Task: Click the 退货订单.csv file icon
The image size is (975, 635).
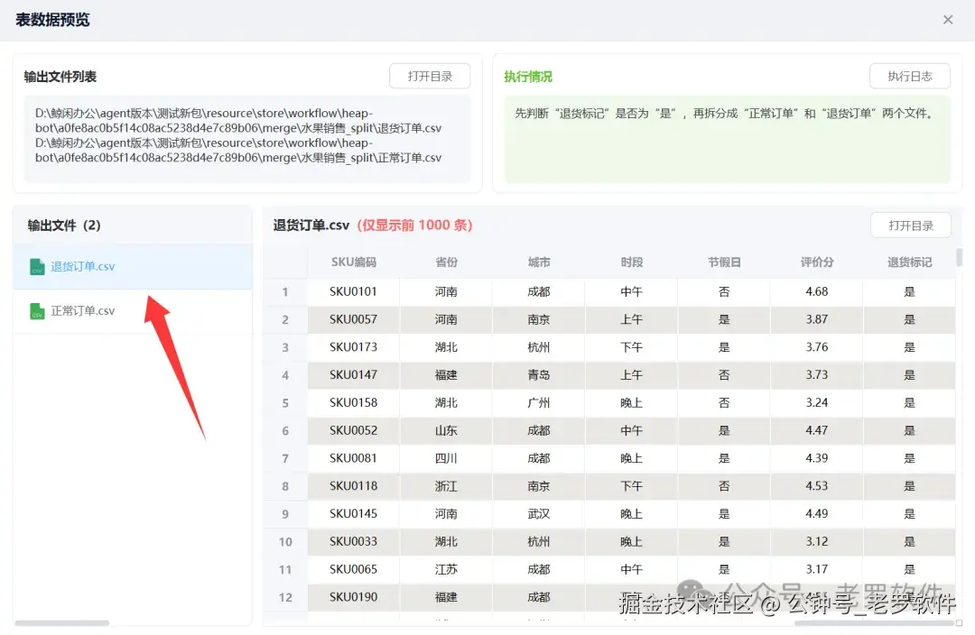Action: click(x=37, y=267)
